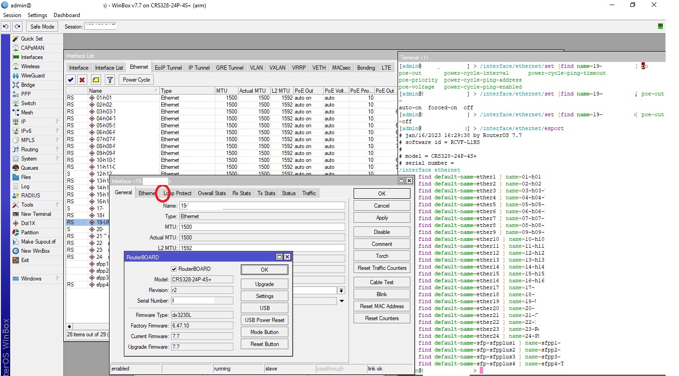Screen dimensions: 679x376
Task: Open Dot1X in sidebar
Action: coord(28,223)
